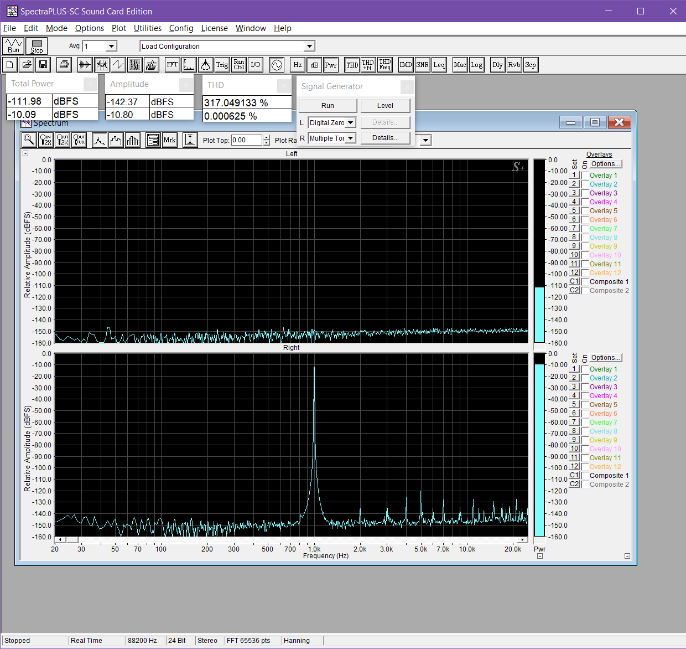Click the SNR measurement button
This screenshot has width=686, height=649.
pos(422,65)
